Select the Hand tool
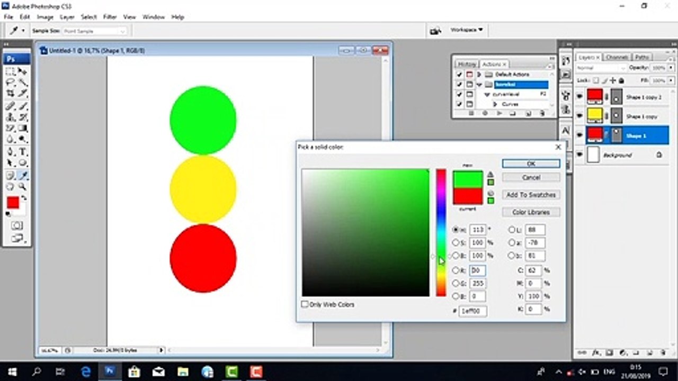 point(11,186)
